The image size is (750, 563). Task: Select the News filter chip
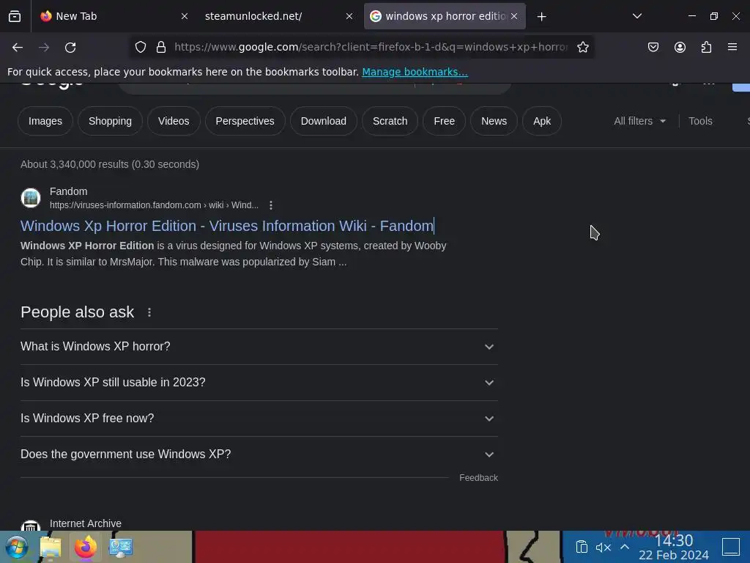(x=494, y=121)
